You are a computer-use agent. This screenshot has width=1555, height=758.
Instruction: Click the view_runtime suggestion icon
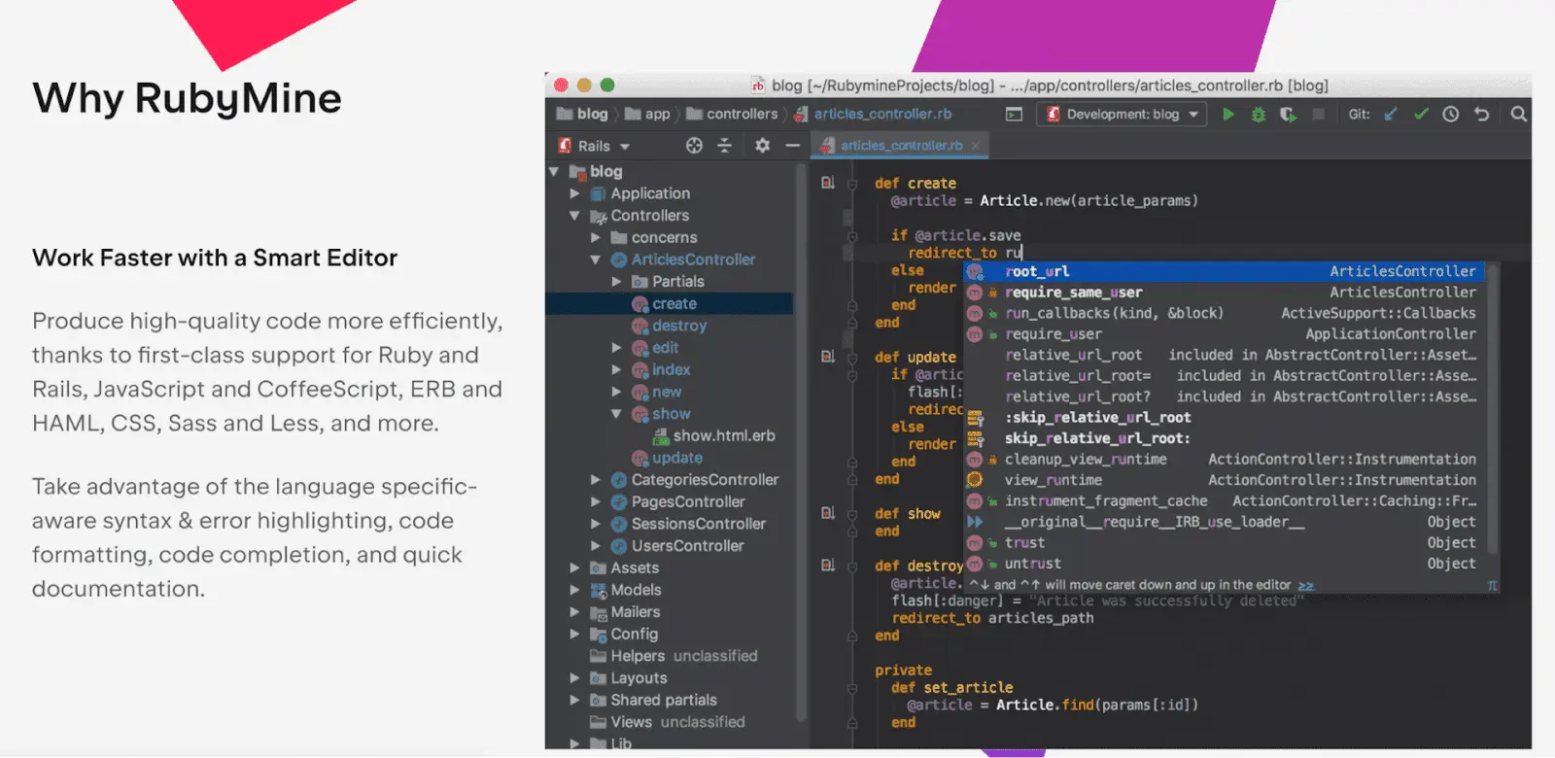975,480
